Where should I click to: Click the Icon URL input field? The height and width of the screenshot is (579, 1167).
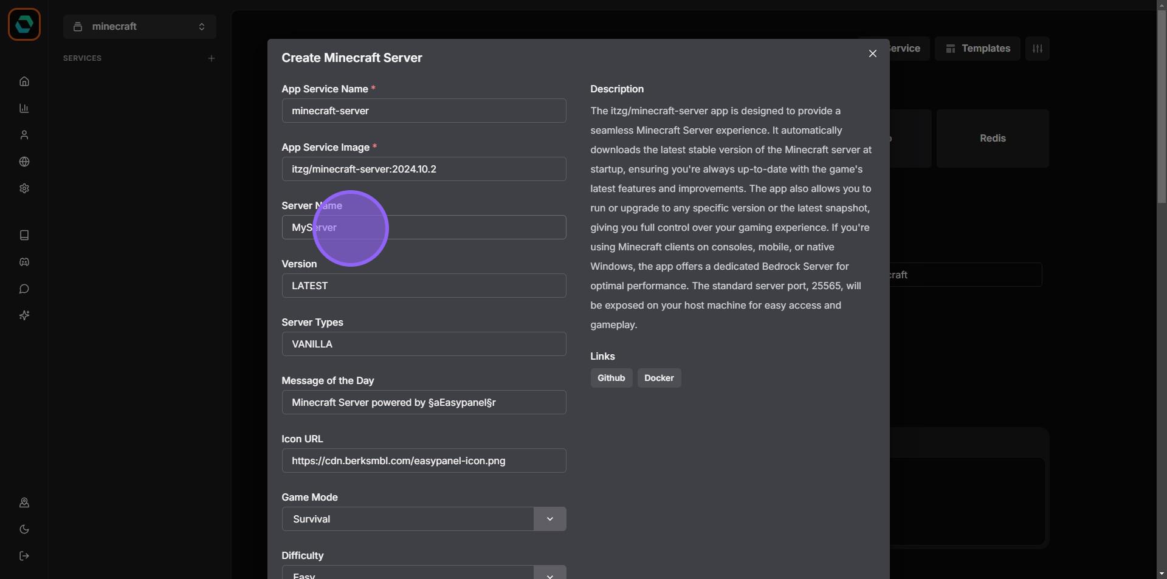pyautogui.click(x=424, y=461)
